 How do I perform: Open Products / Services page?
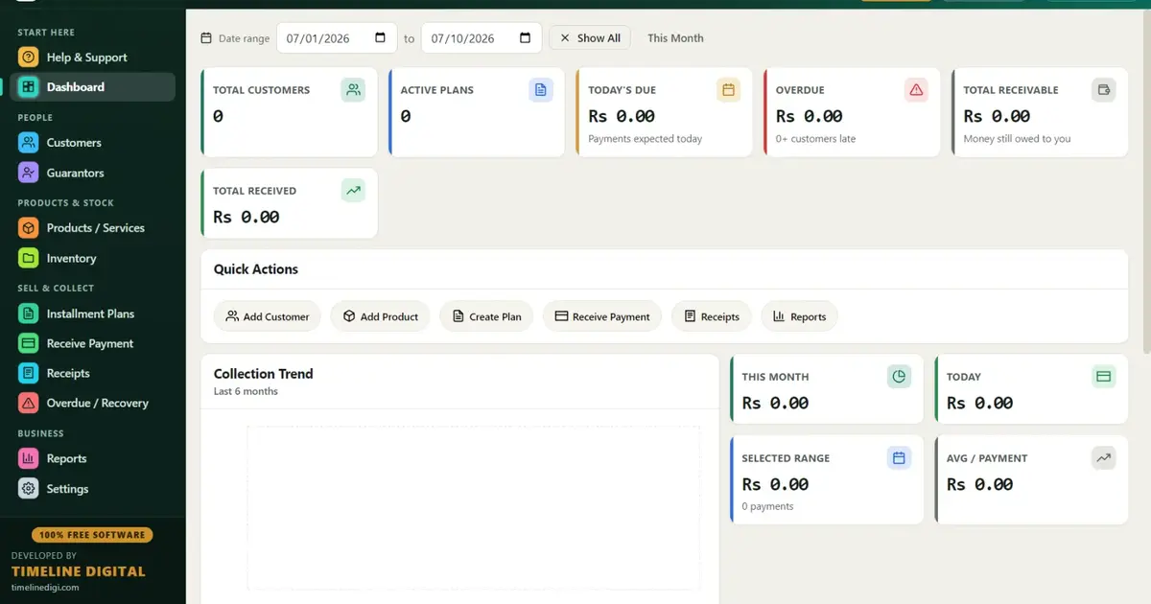92,228
